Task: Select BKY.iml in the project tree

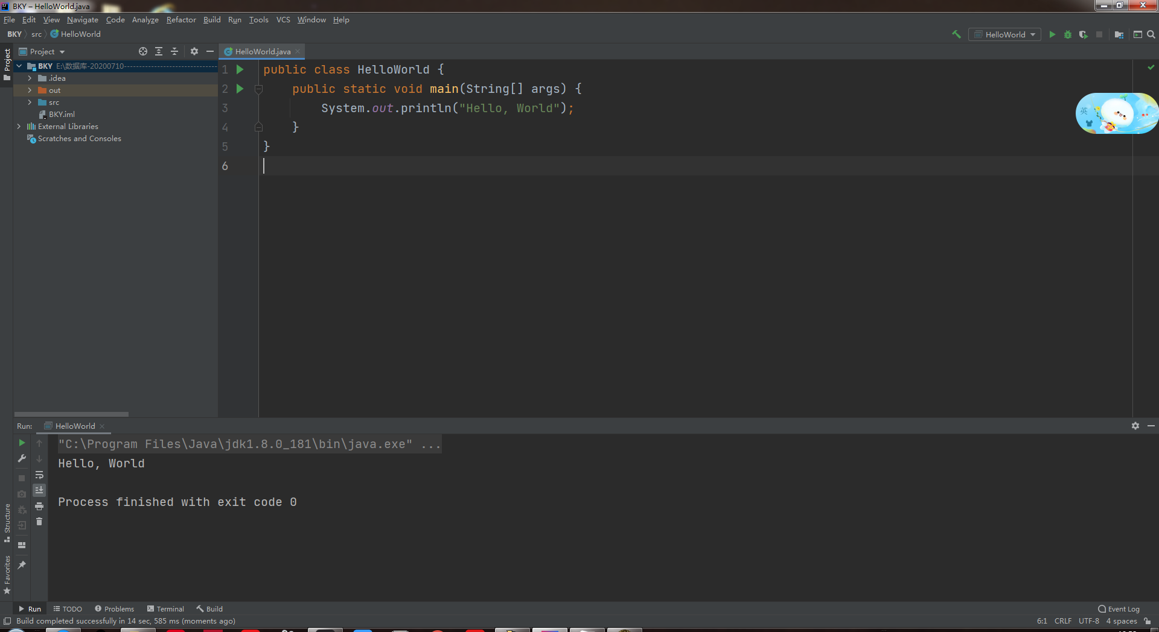Action: click(x=62, y=115)
